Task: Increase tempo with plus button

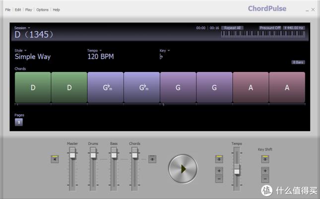Action: click(219, 171)
